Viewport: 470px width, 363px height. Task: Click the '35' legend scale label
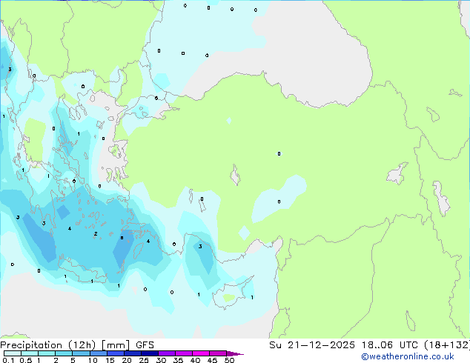(178, 360)
